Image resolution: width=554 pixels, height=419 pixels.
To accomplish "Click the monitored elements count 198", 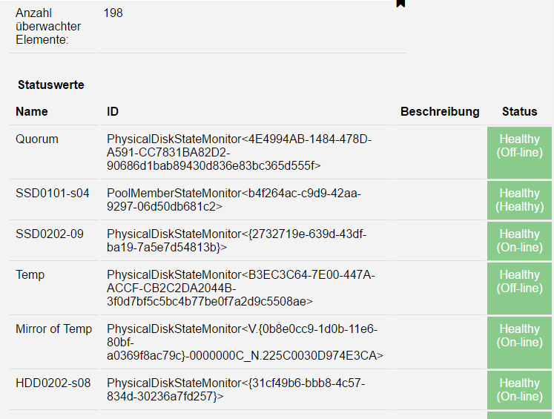I will coord(114,13).
